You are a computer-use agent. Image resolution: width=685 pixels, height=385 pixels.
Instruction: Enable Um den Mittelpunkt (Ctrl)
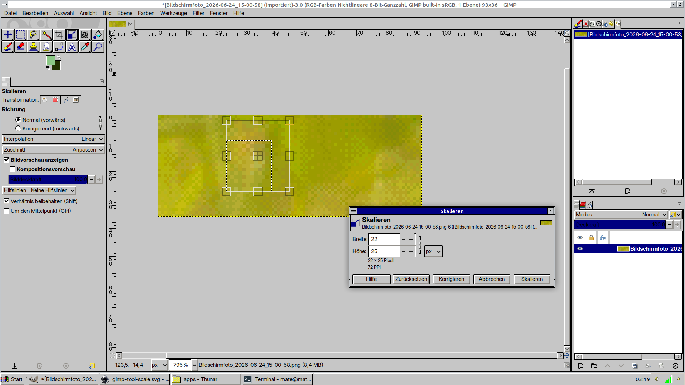tap(6, 211)
